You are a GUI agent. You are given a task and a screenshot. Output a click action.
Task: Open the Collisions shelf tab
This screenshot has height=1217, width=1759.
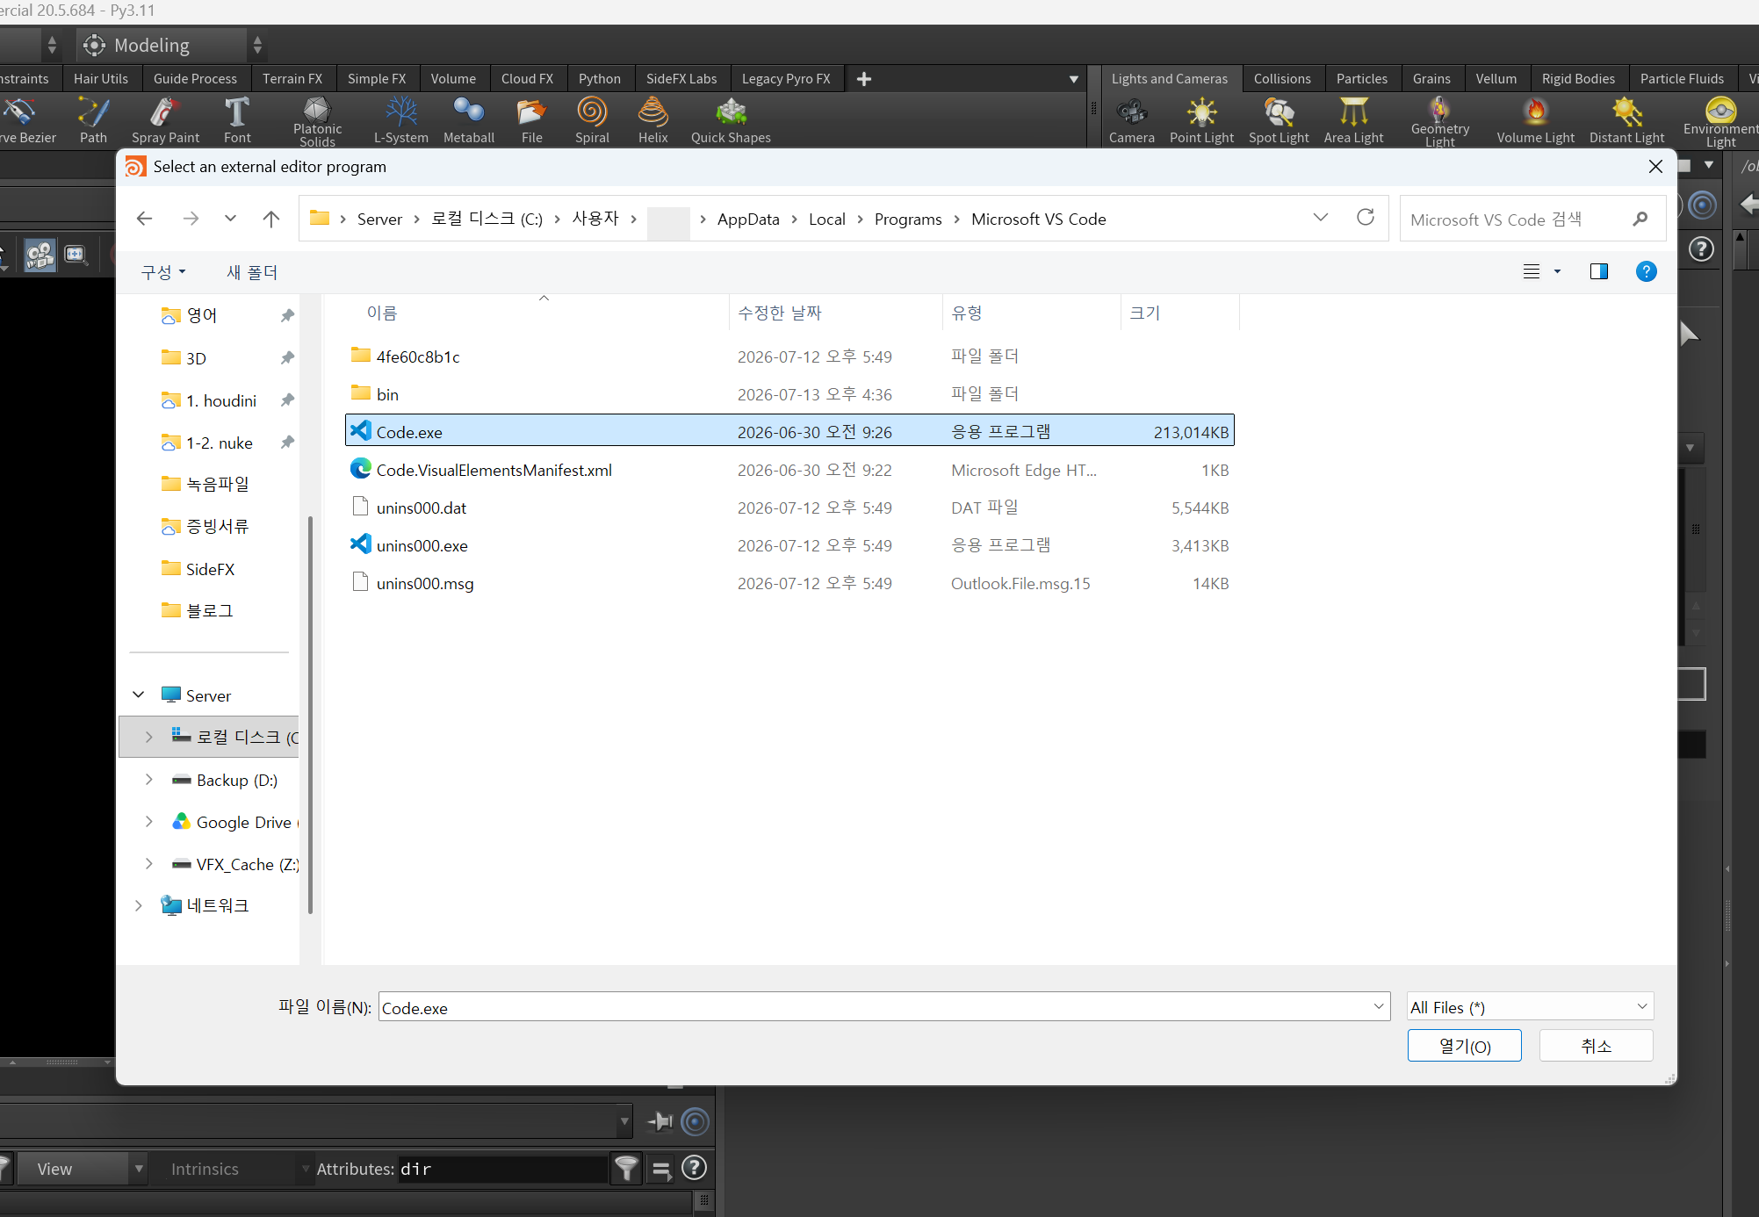tap(1281, 78)
